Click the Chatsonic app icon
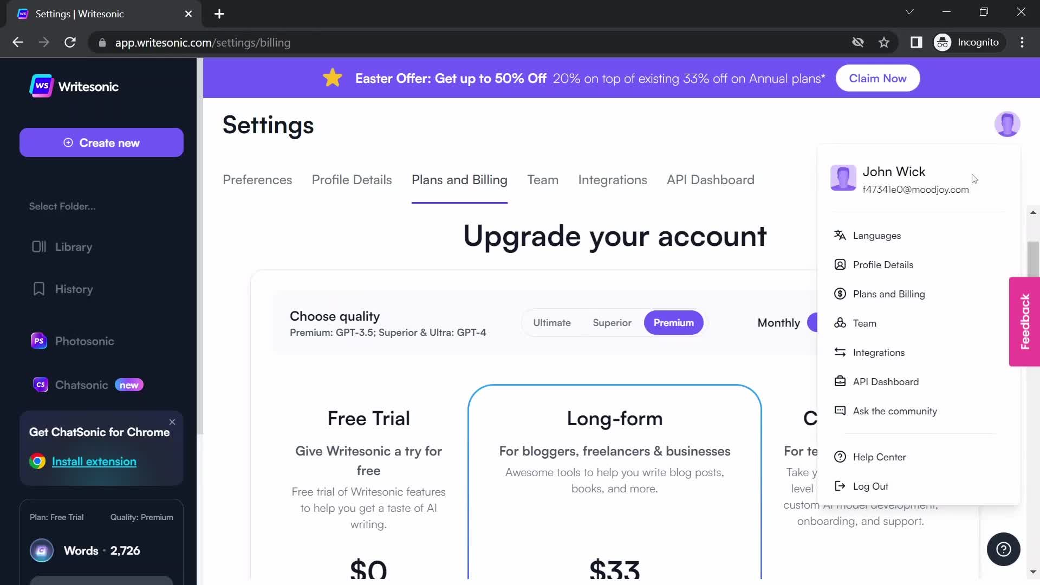 [40, 385]
